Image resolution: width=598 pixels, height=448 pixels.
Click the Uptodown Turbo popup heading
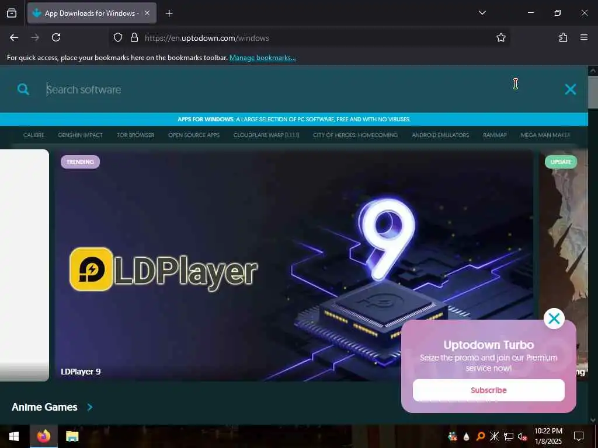pyautogui.click(x=489, y=345)
